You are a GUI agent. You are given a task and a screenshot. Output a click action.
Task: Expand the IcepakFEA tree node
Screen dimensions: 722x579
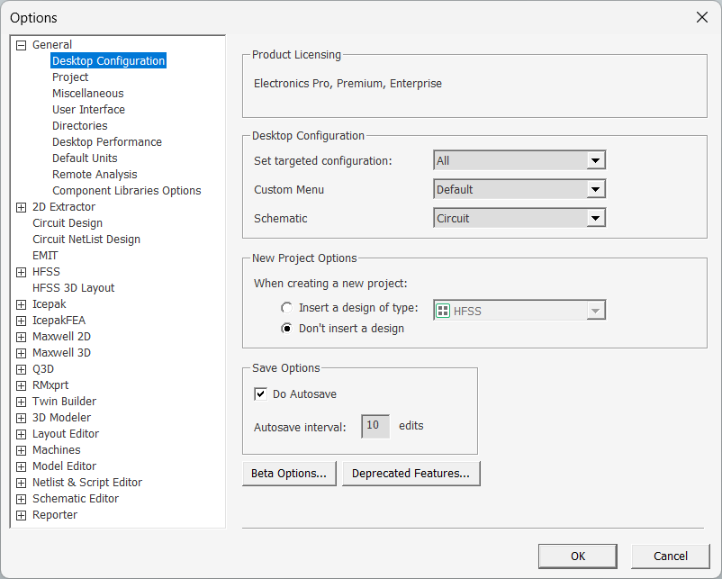(x=22, y=321)
